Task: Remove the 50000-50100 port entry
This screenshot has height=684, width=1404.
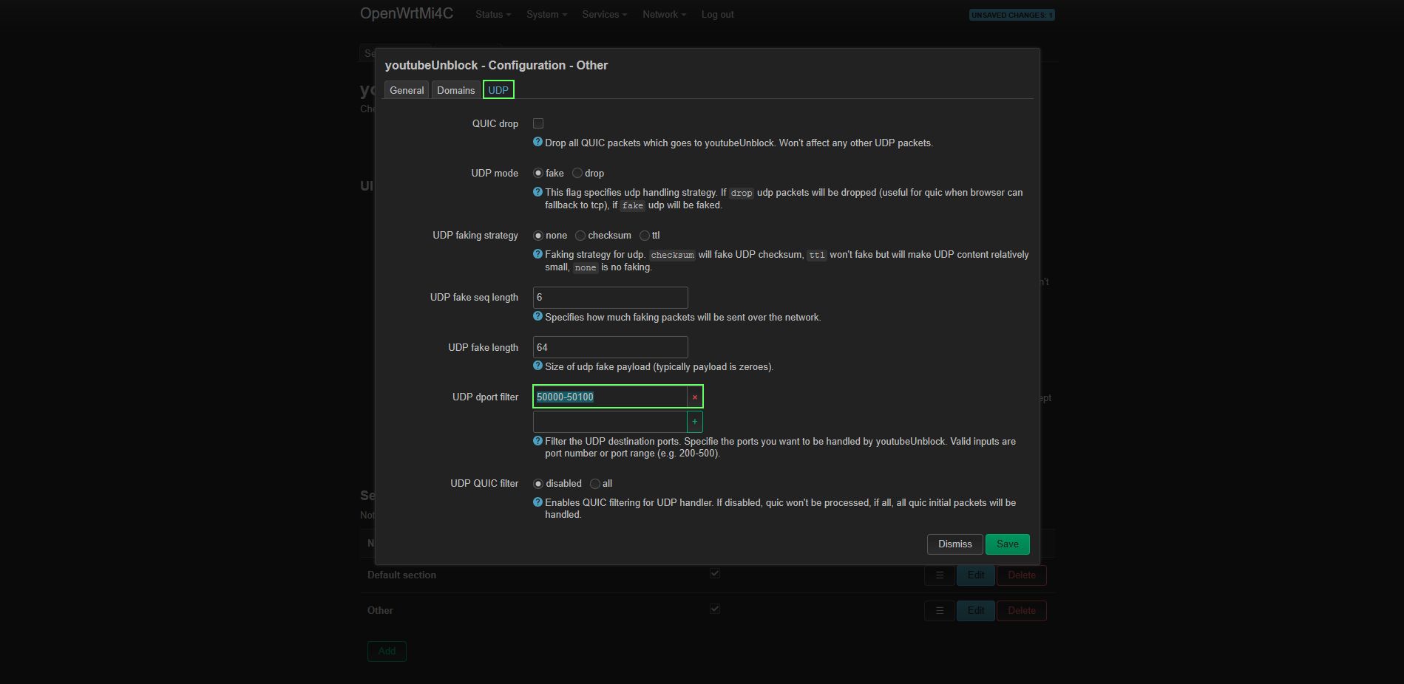Action: pyautogui.click(x=695, y=397)
